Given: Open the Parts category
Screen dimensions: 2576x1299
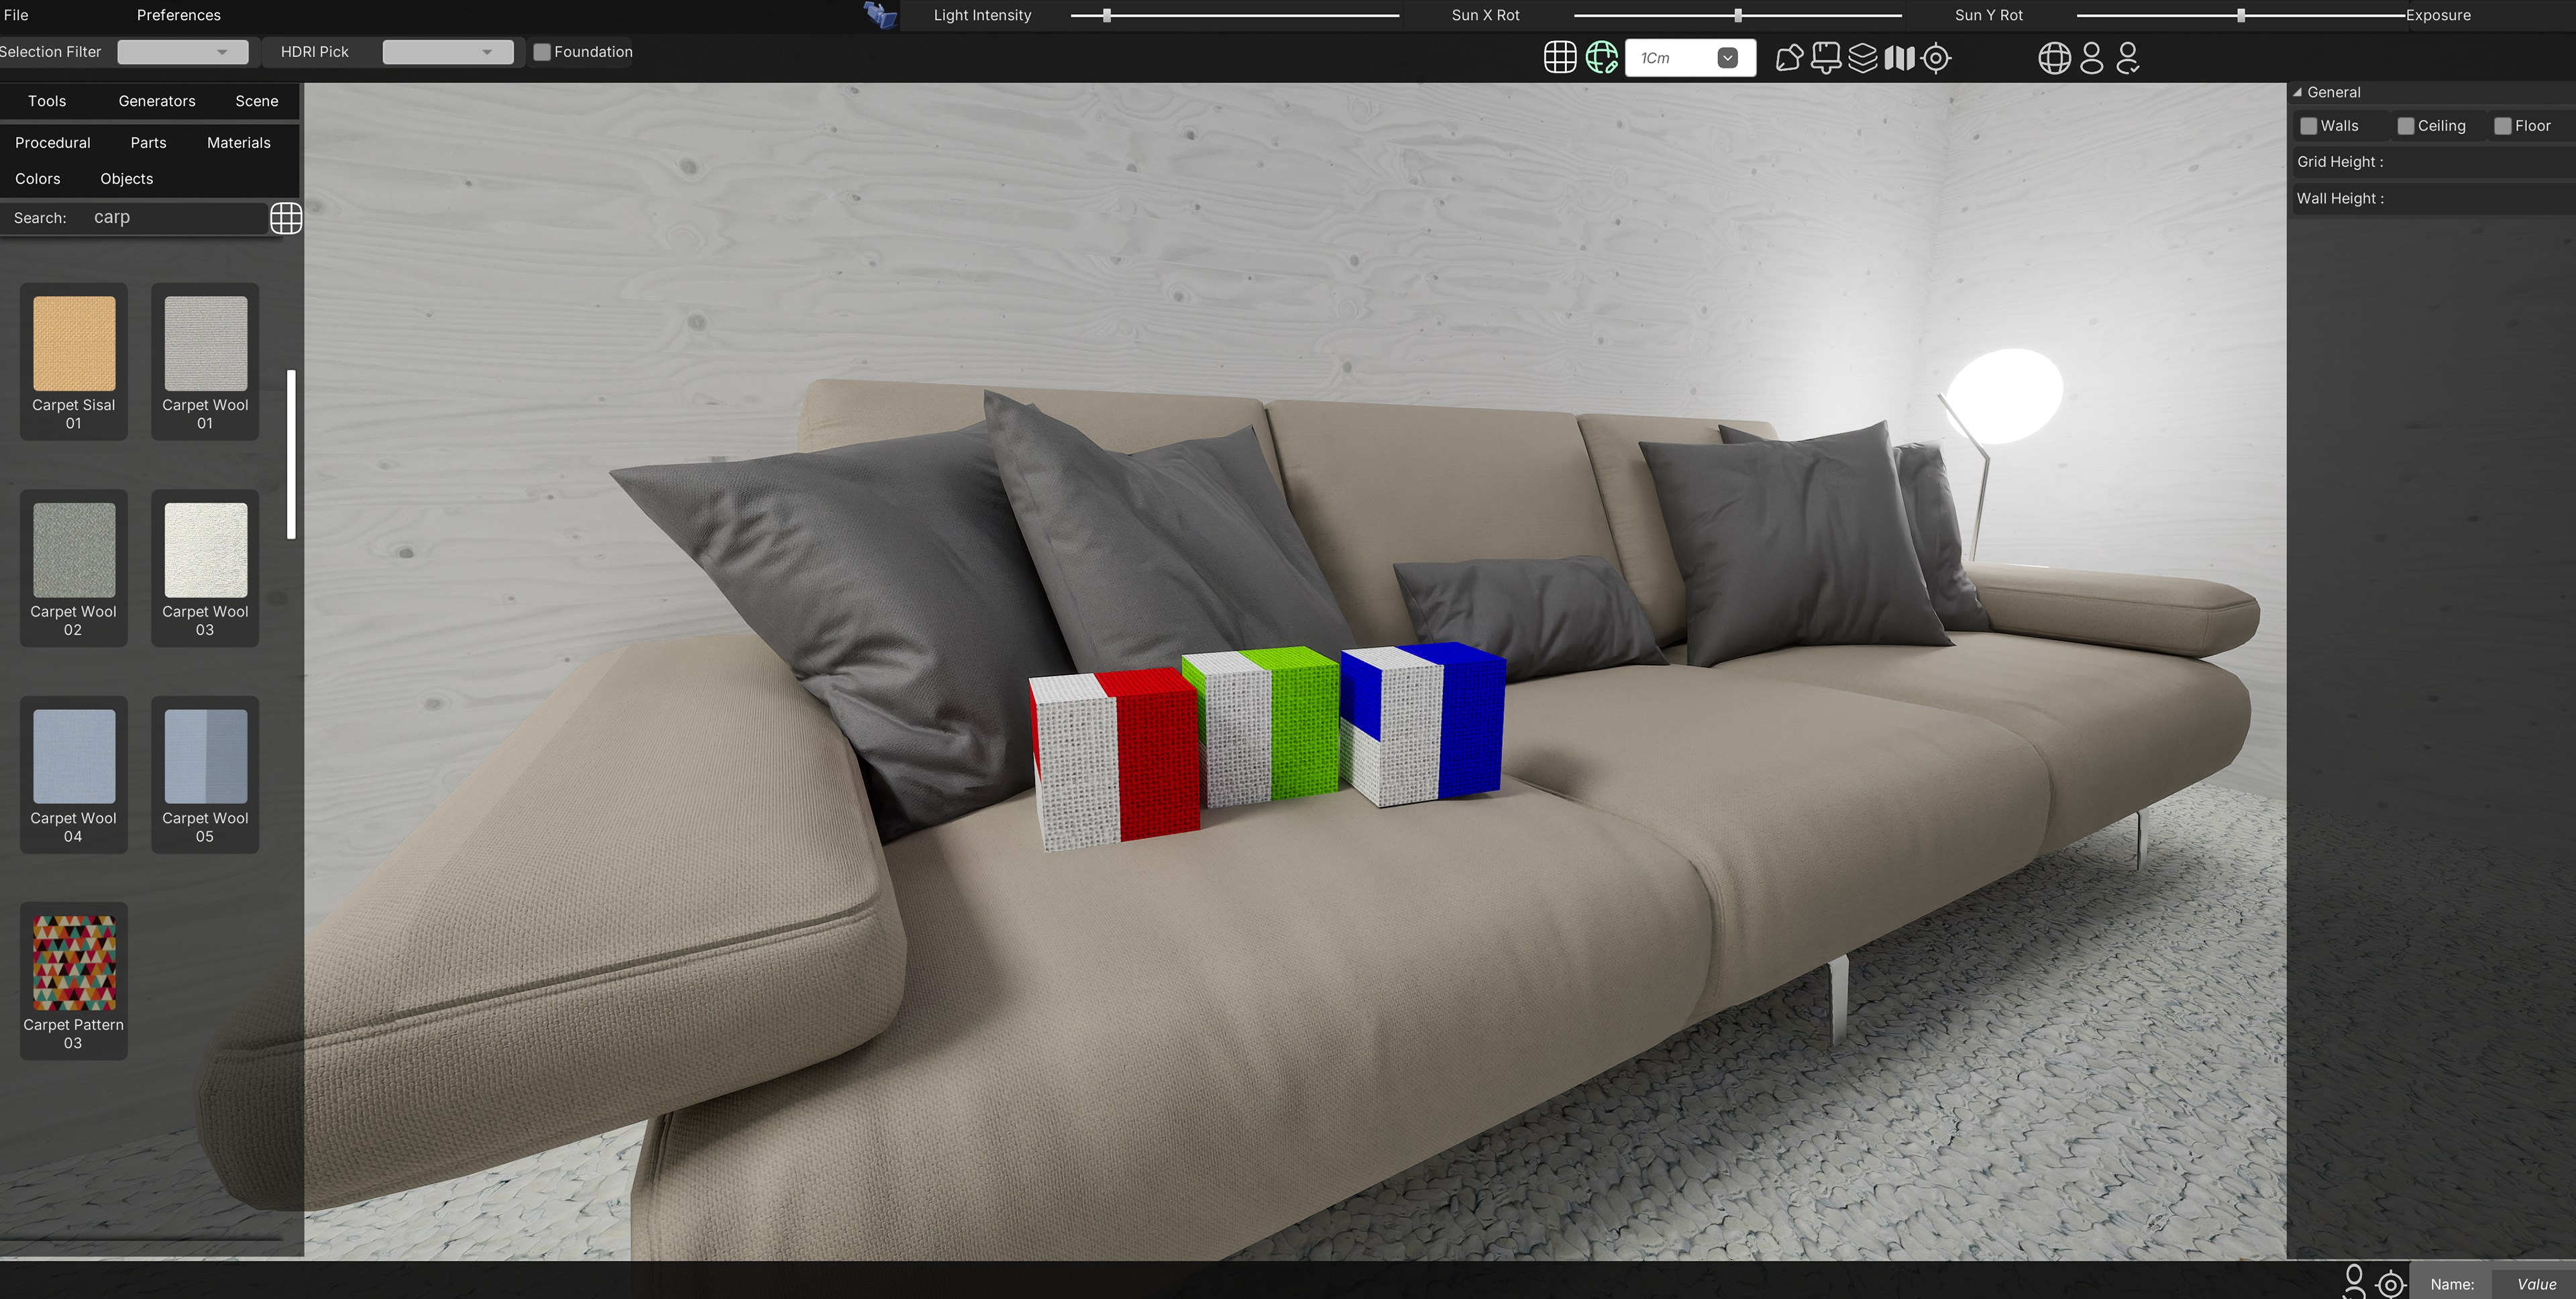Looking at the screenshot, I should [148, 143].
